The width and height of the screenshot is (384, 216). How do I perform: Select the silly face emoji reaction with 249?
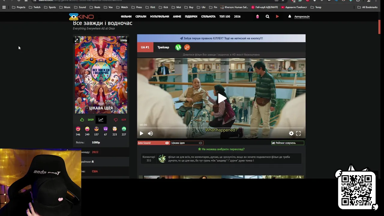(x=87, y=129)
